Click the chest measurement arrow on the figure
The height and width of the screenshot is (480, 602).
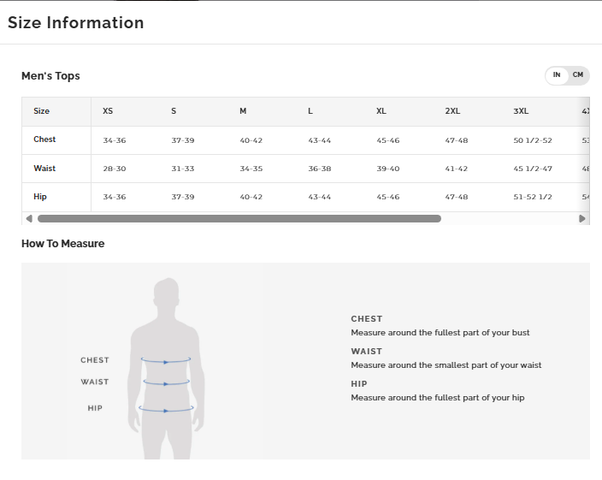click(x=166, y=361)
